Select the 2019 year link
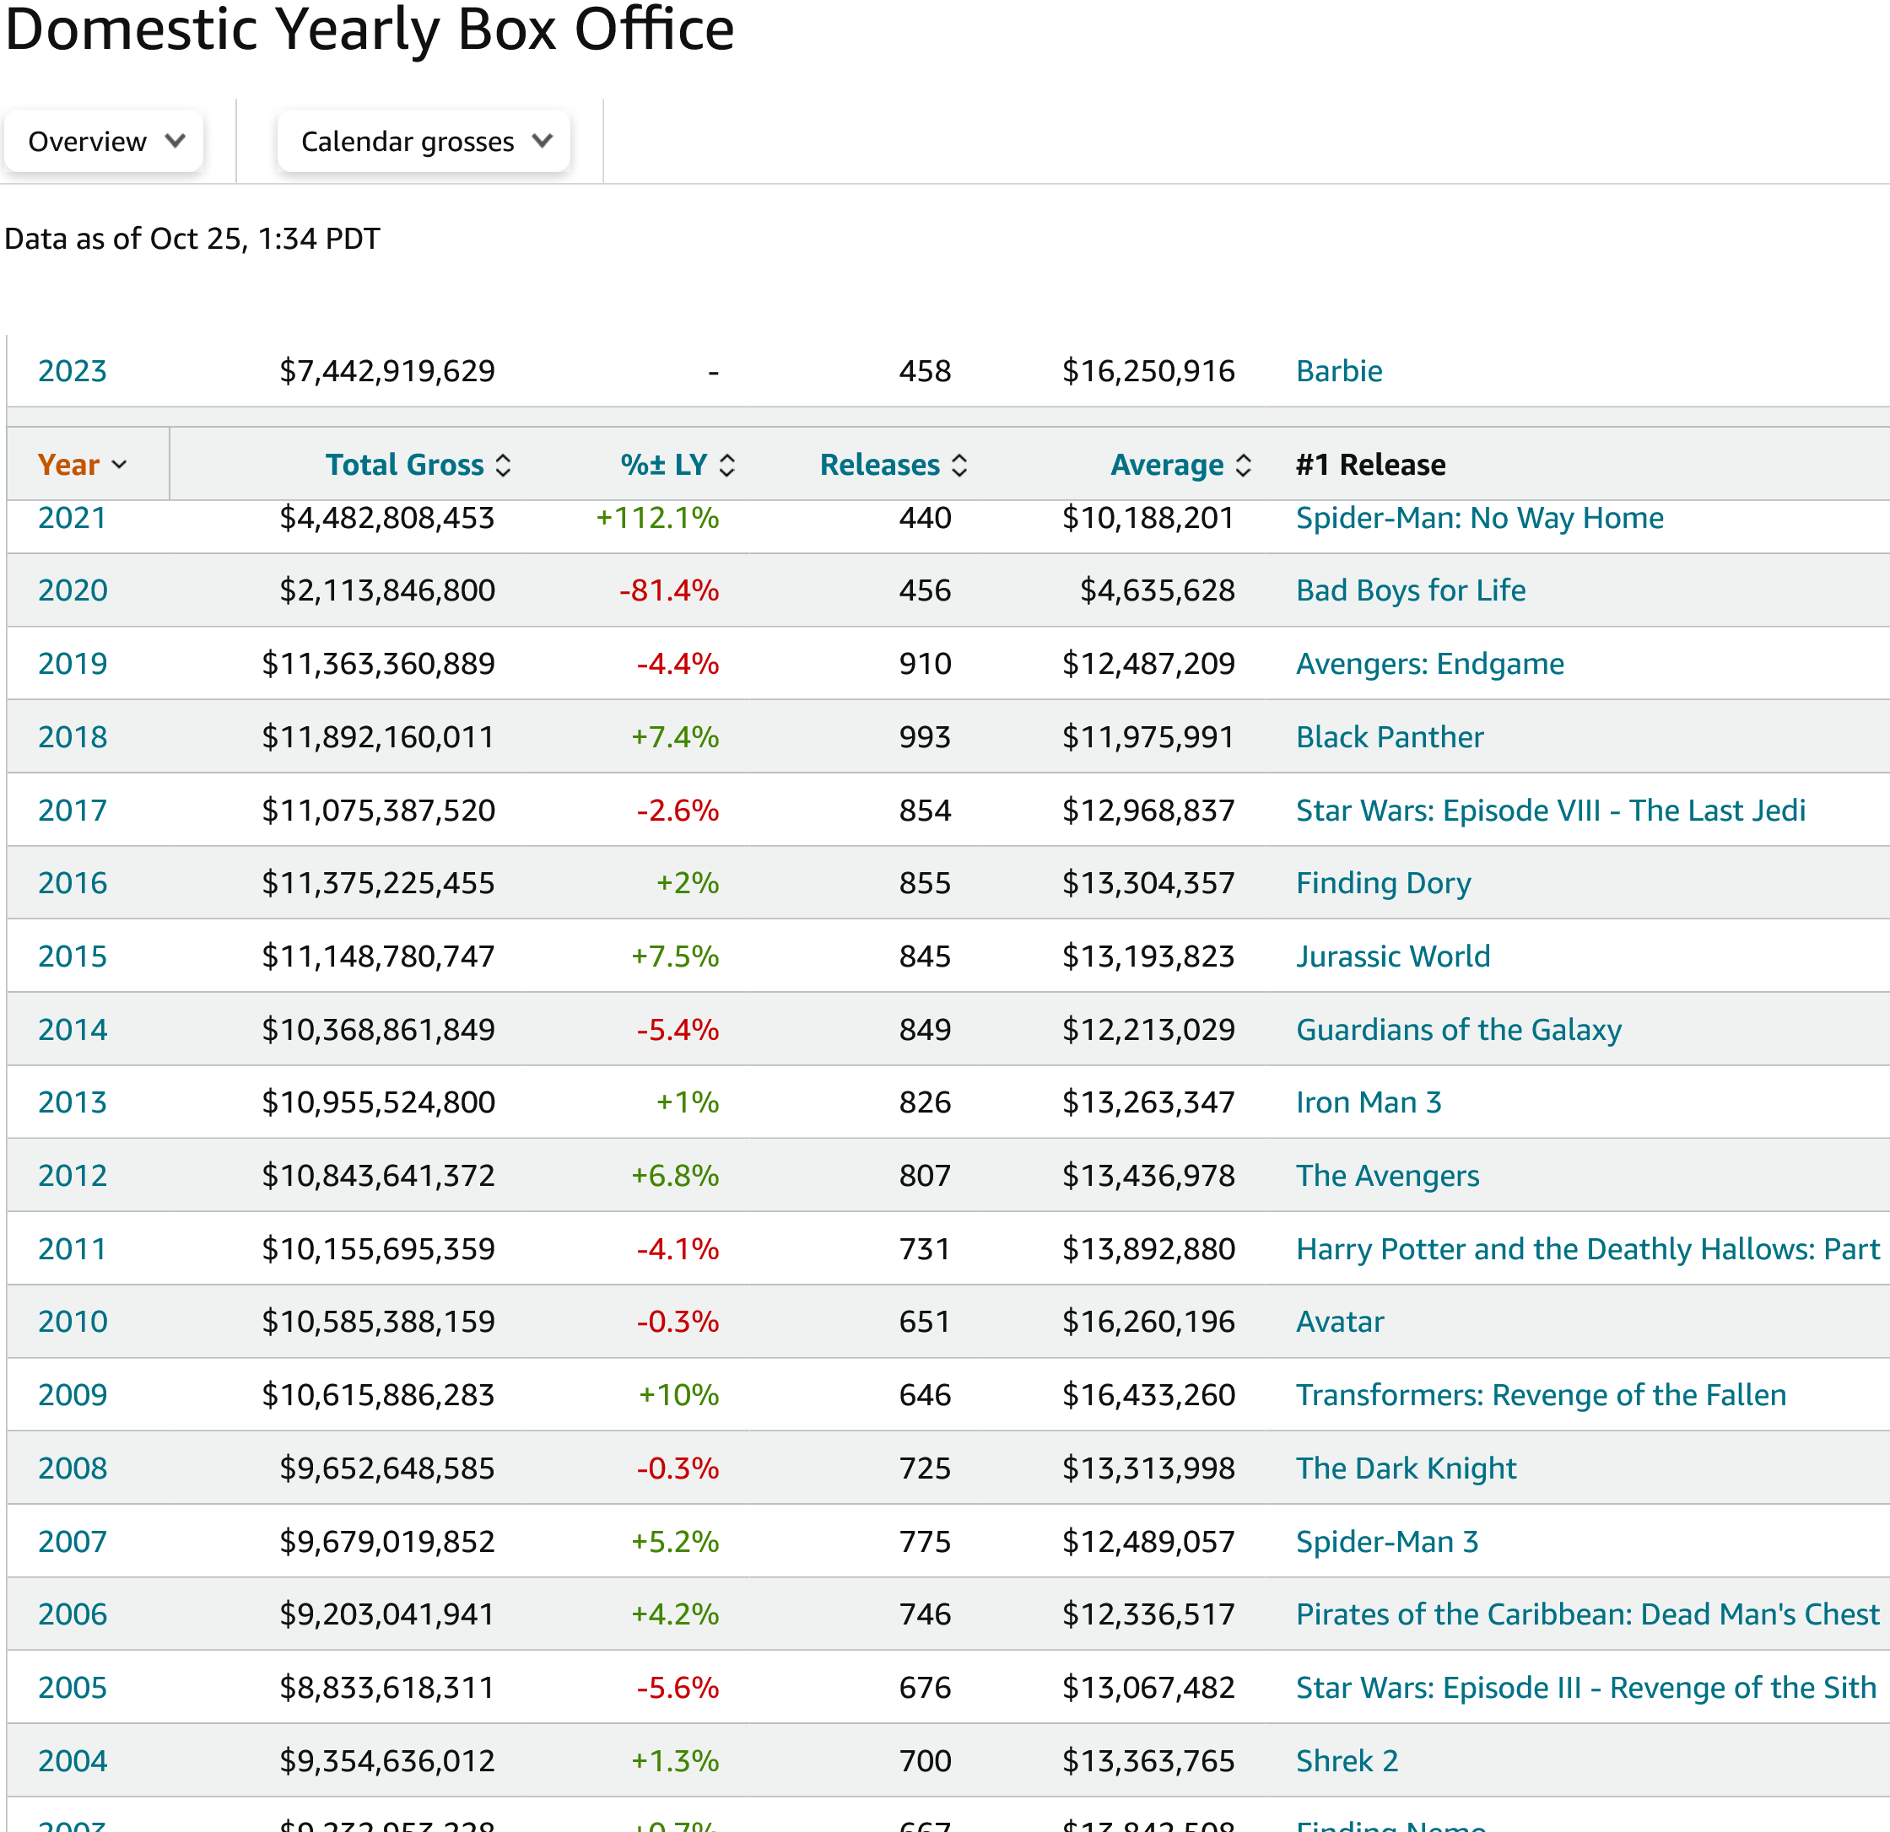The width and height of the screenshot is (1890, 1832). click(x=73, y=663)
